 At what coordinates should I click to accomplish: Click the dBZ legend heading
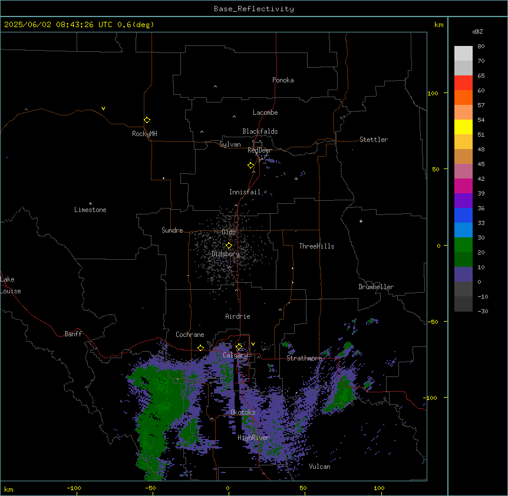(477, 32)
